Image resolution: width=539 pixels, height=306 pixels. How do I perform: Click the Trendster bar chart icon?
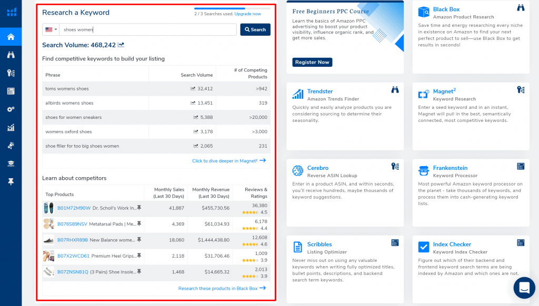click(x=298, y=94)
